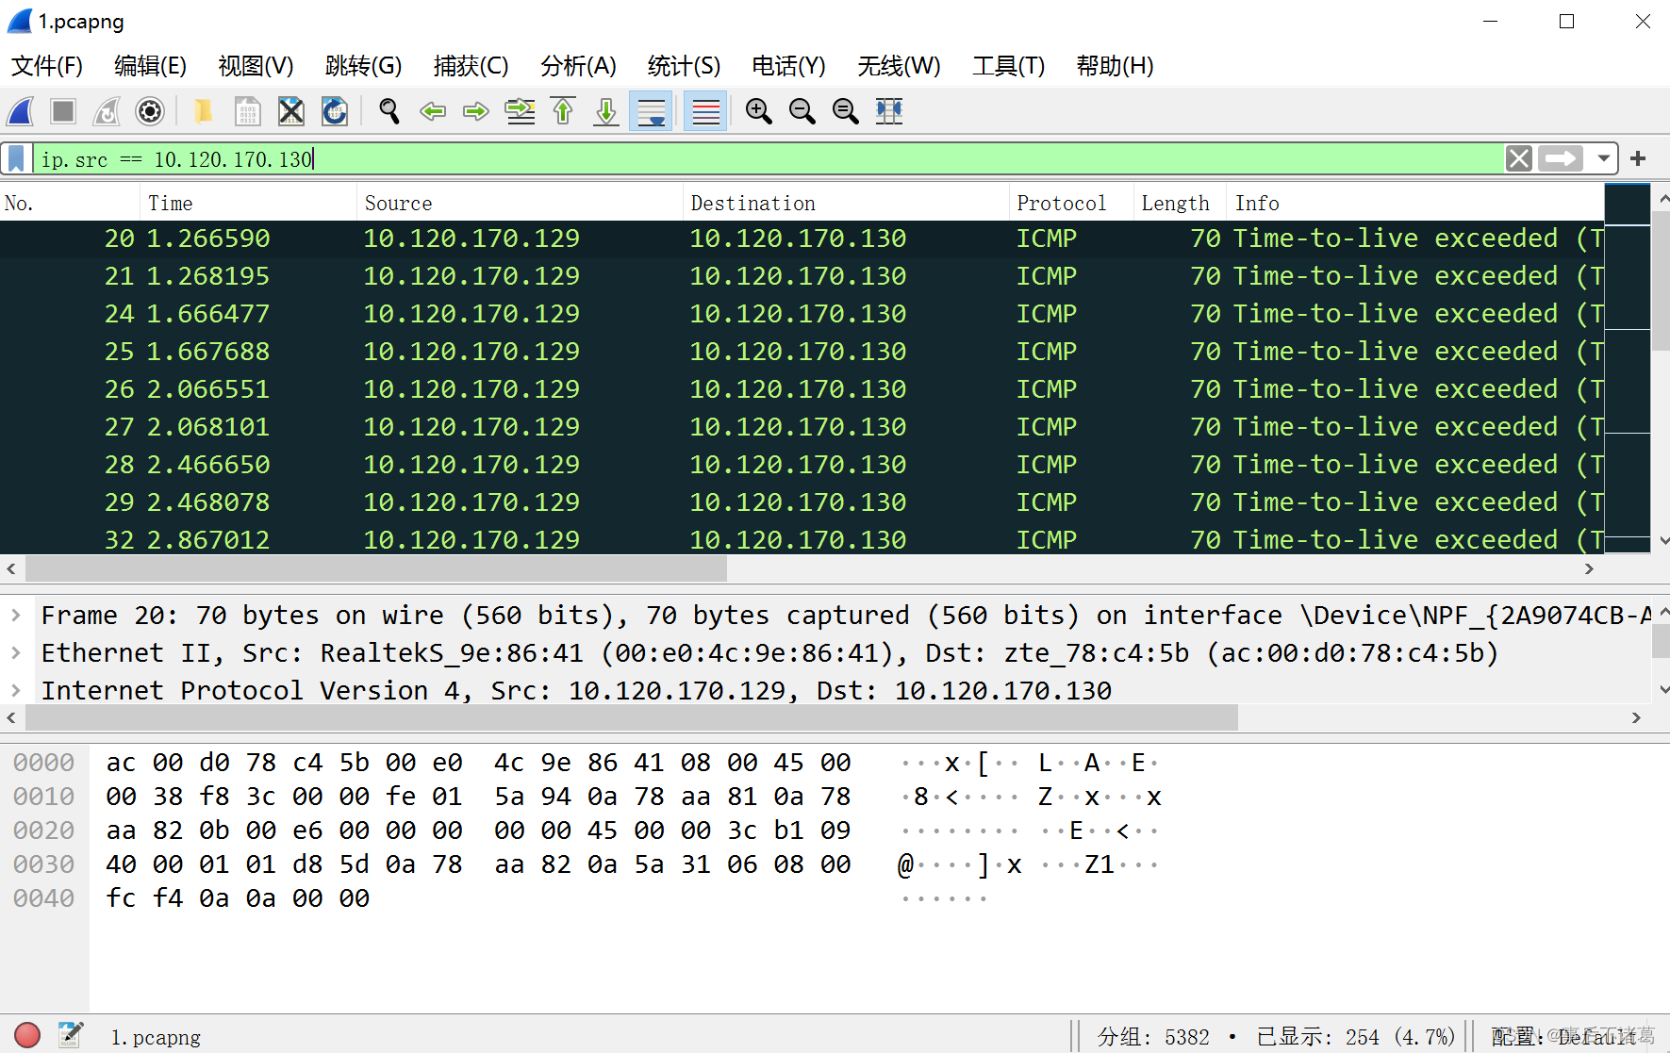Clear the display filter
1670x1053 pixels.
pyautogui.click(x=1518, y=158)
